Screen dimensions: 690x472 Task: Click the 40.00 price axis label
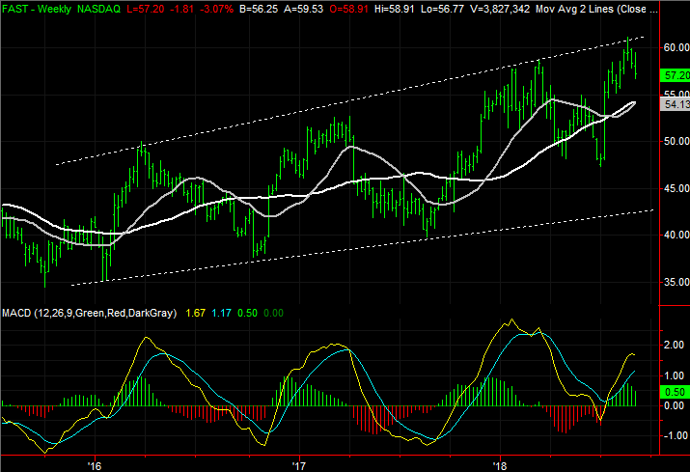click(x=676, y=236)
